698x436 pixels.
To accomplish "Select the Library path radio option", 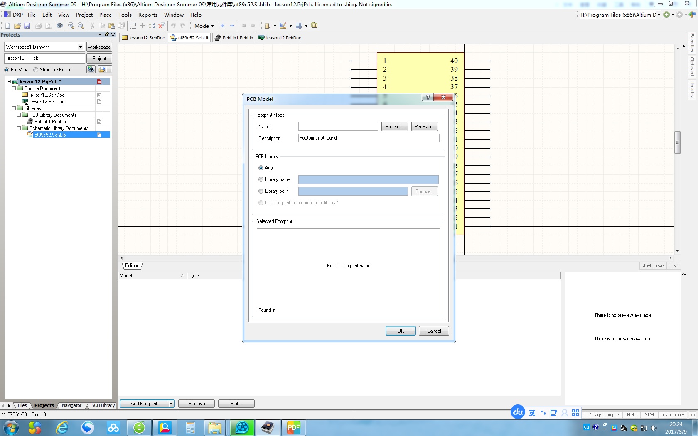I will 261,191.
